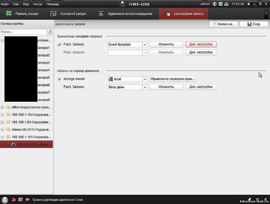Click the search magnifier icon

click(x=50, y=32)
